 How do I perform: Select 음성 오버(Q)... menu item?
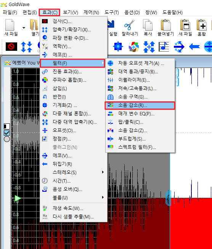pyautogui.click(x=74, y=189)
